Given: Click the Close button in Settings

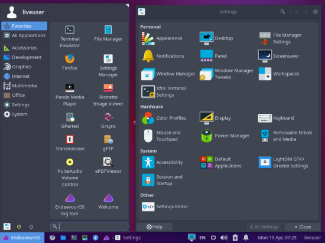Looking at the screenshot, I should (303, 227).
